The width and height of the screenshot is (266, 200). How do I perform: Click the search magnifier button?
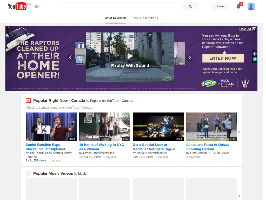click(190, 7)
